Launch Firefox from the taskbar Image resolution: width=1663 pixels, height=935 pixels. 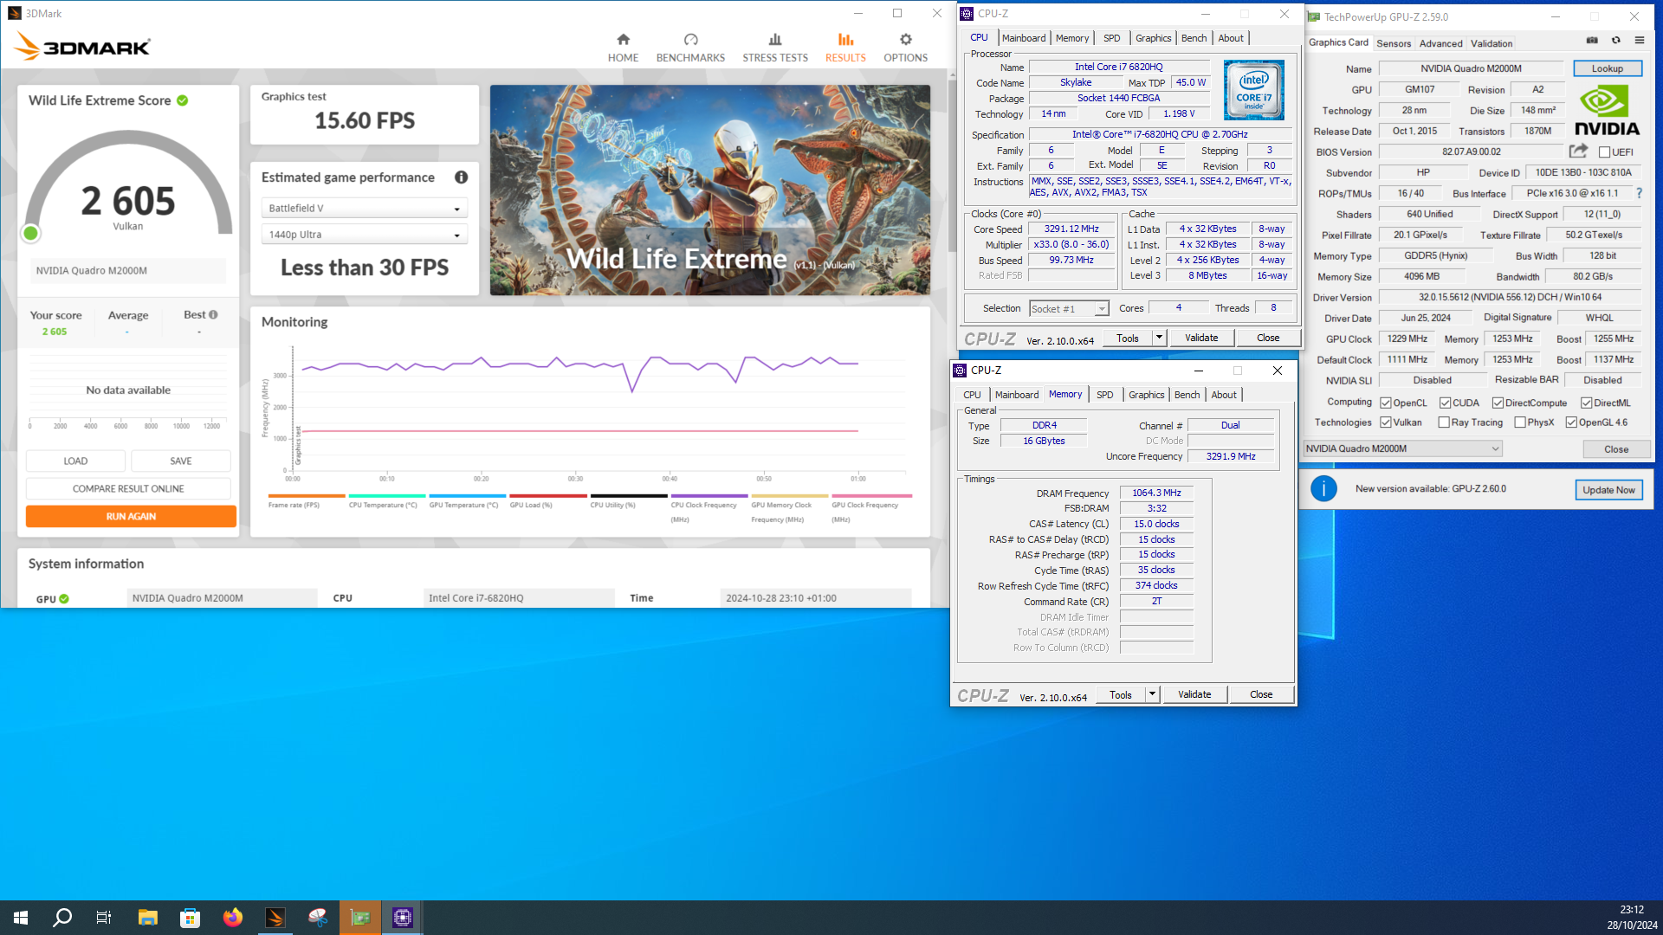232,918
